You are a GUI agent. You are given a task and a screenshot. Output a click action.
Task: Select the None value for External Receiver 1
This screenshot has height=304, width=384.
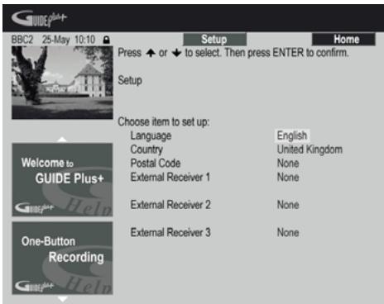[x=288, y=177]
